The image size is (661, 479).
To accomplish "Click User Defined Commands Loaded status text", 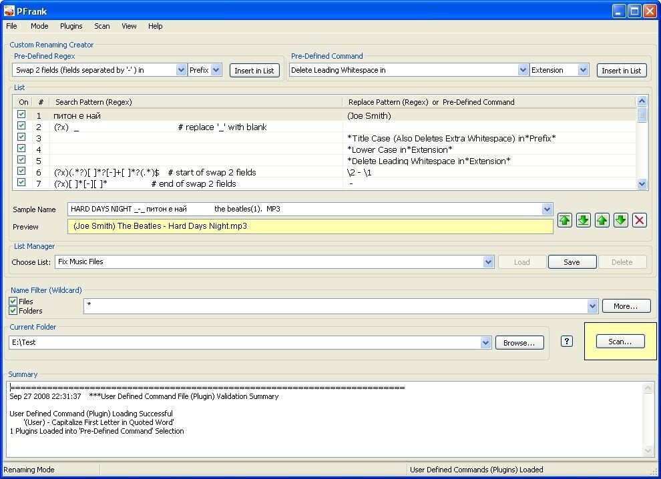I will [x=476, y=470].
